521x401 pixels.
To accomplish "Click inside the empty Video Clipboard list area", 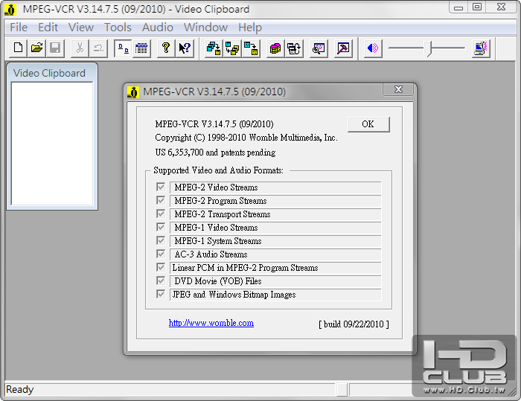I will click(52, 144).
